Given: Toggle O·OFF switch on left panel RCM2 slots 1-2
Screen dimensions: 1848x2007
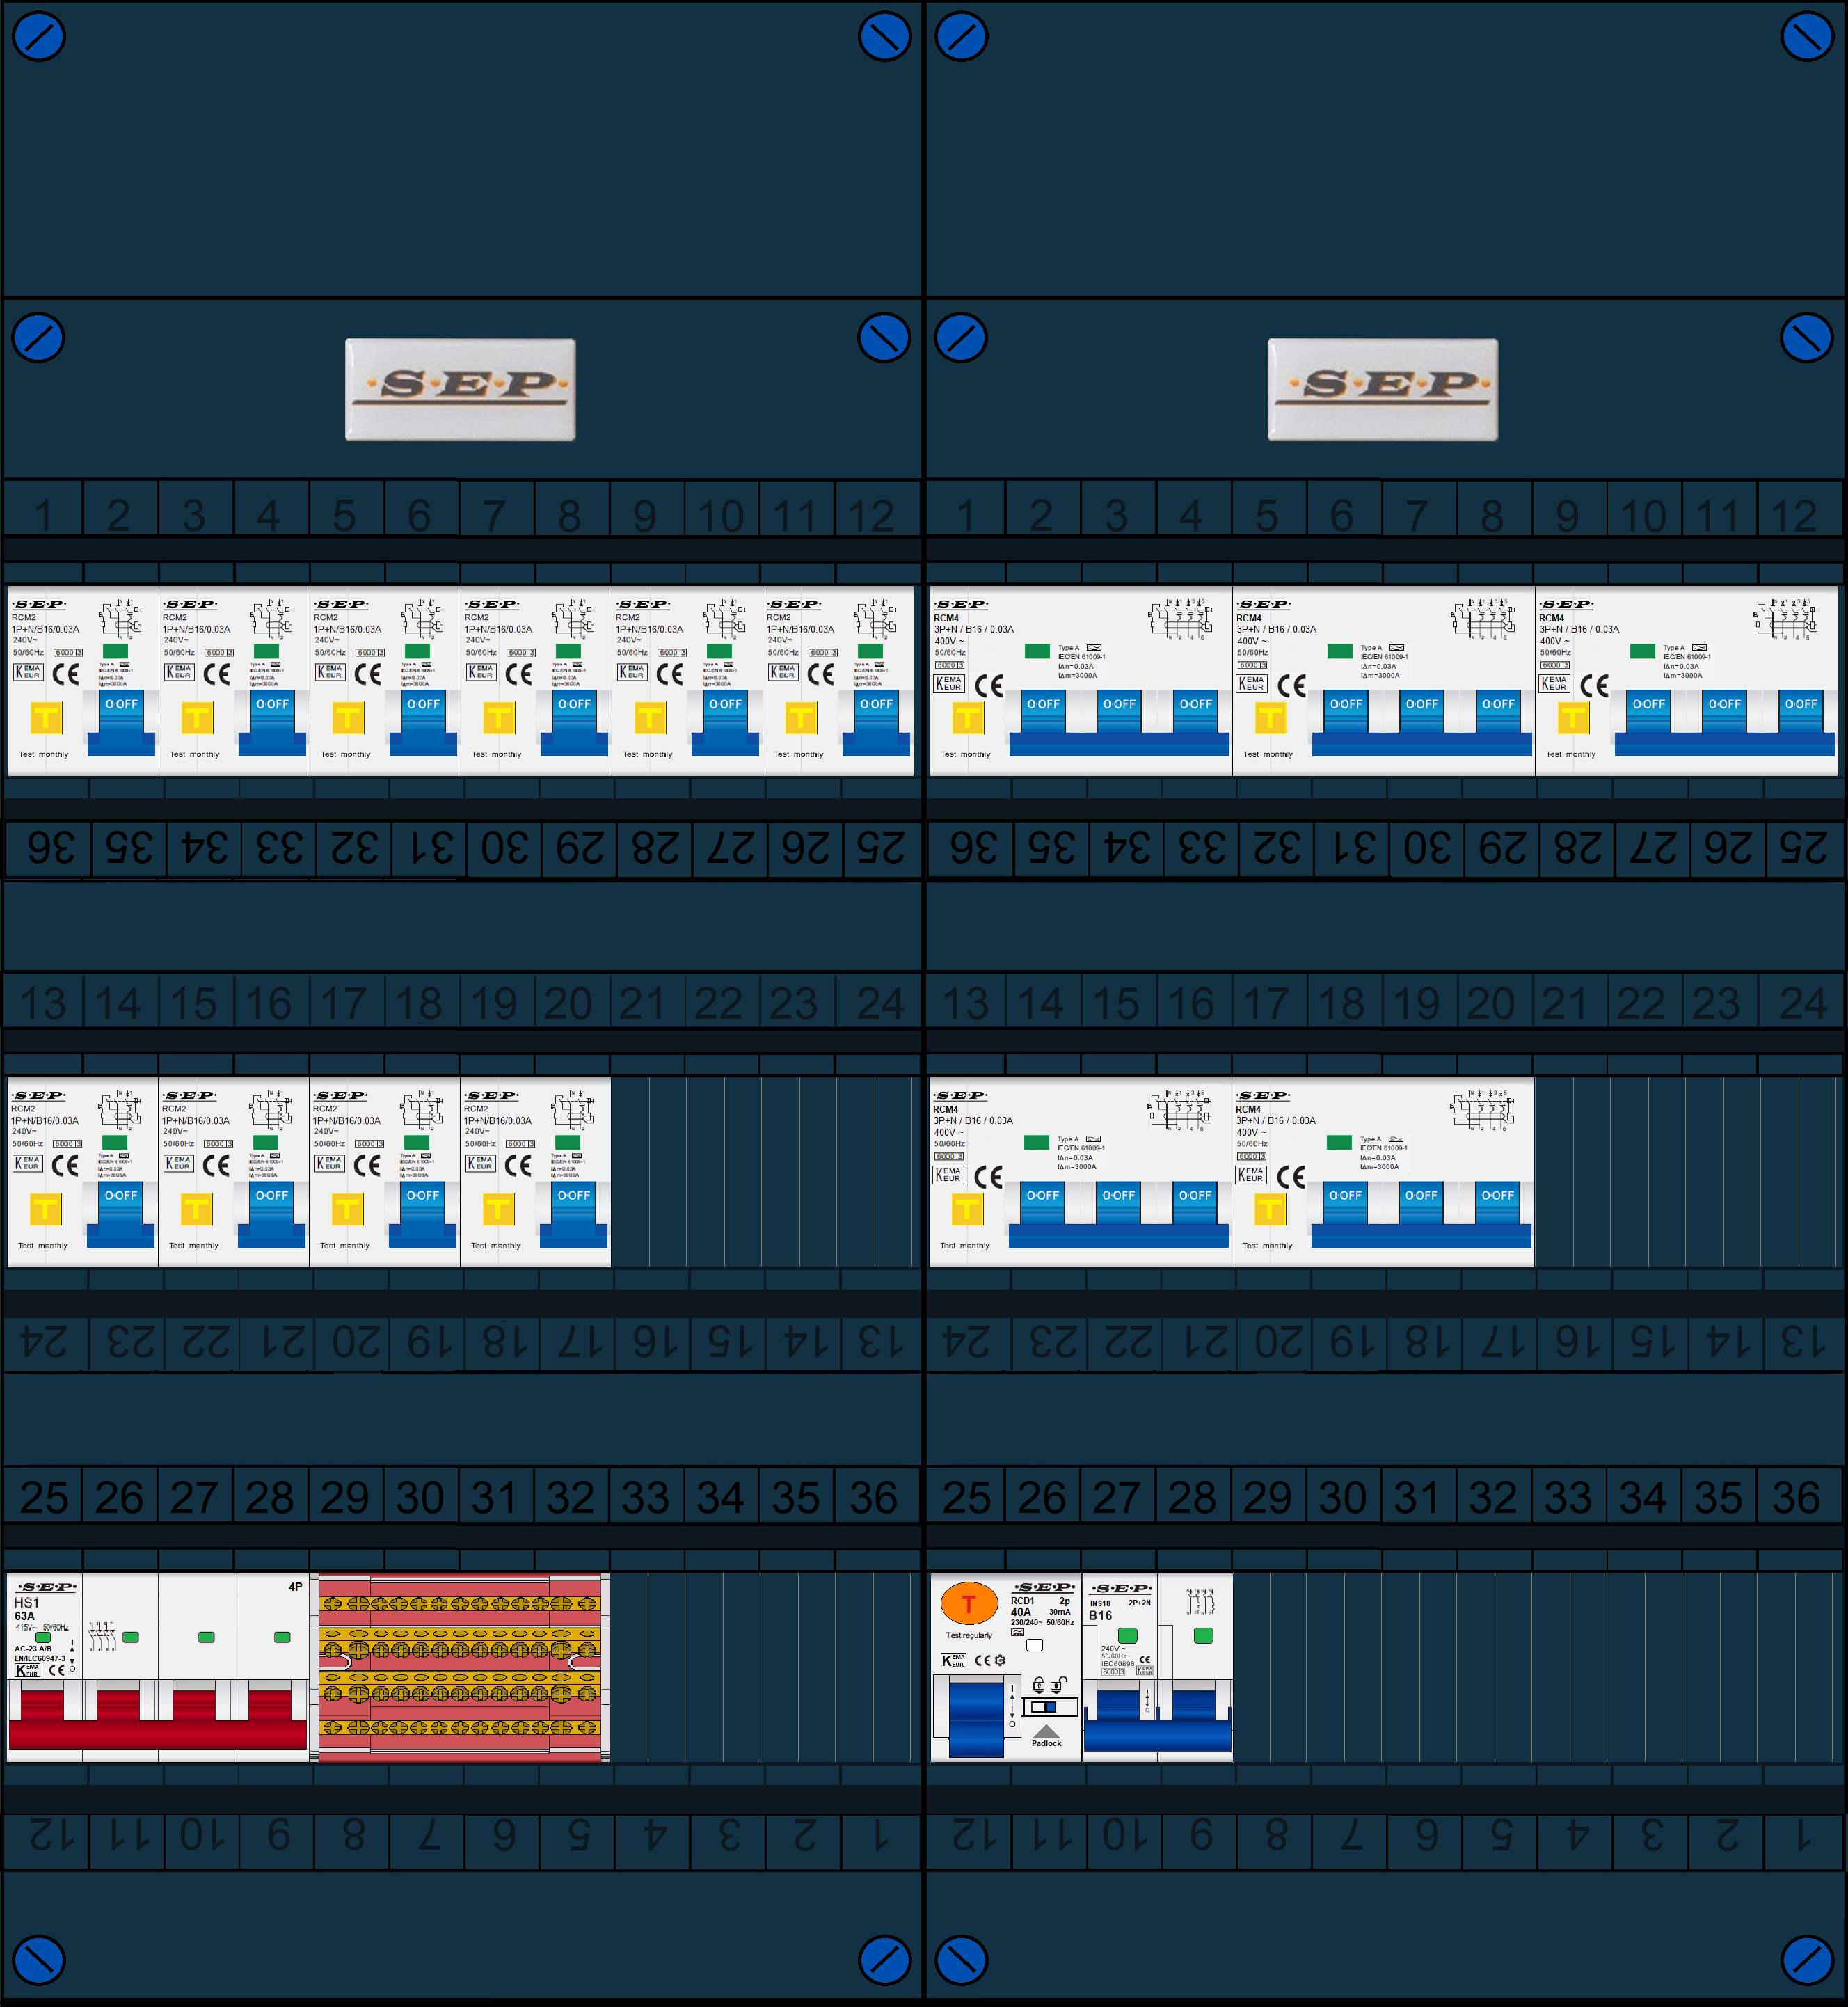Looking at the screenshot, I should coord(121,723).
